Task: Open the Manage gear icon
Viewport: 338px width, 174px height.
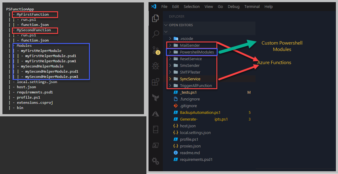Action: pyautogui.click(x=156, y=161)
